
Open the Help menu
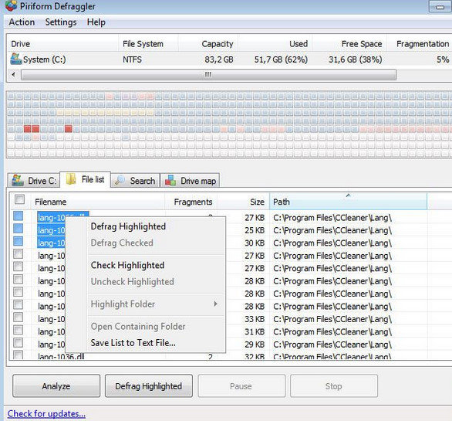[96, 22]
